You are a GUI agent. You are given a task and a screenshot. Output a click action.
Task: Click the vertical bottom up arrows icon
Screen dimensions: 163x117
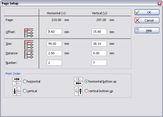point(78,91)
